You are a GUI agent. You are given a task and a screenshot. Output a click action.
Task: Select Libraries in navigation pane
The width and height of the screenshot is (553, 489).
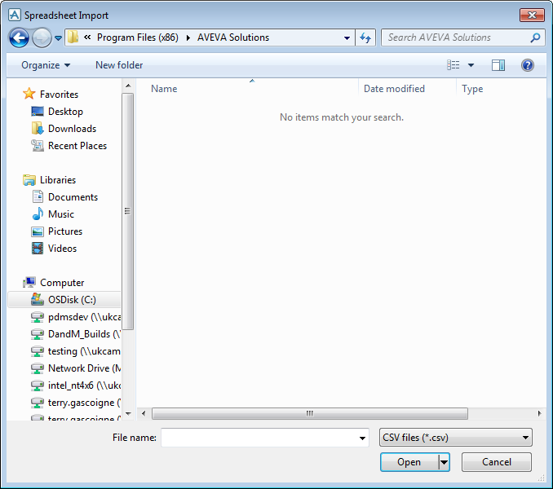pos(58,180)
